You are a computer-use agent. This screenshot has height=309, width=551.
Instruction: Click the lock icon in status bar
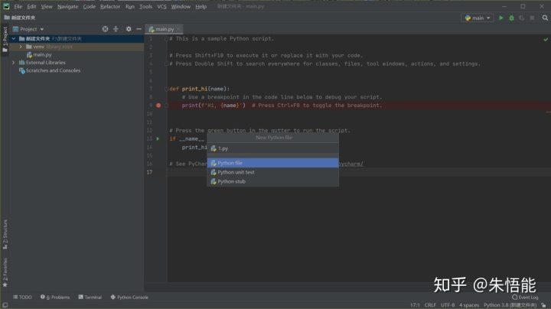[x=543, y=305]
